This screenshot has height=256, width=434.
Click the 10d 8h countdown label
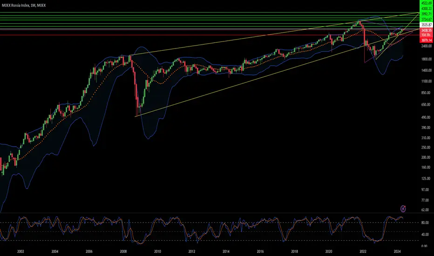pyautogui.click(x=426, y=35)
